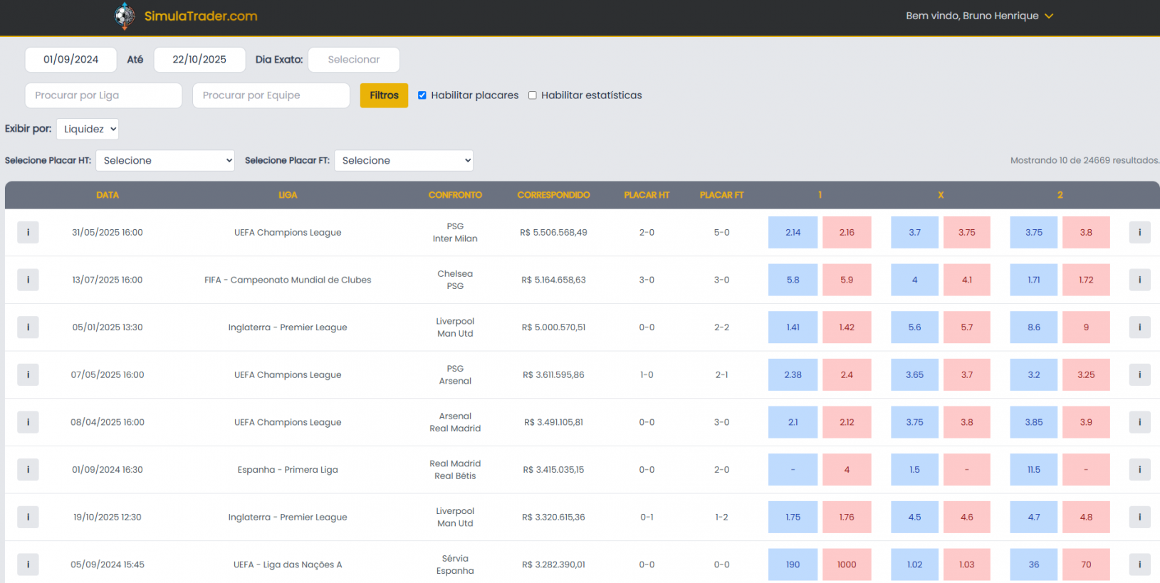Open right info icon for Sérvia vs Espanha
Screen dimensions: 1160x583
pos(1139,564)
